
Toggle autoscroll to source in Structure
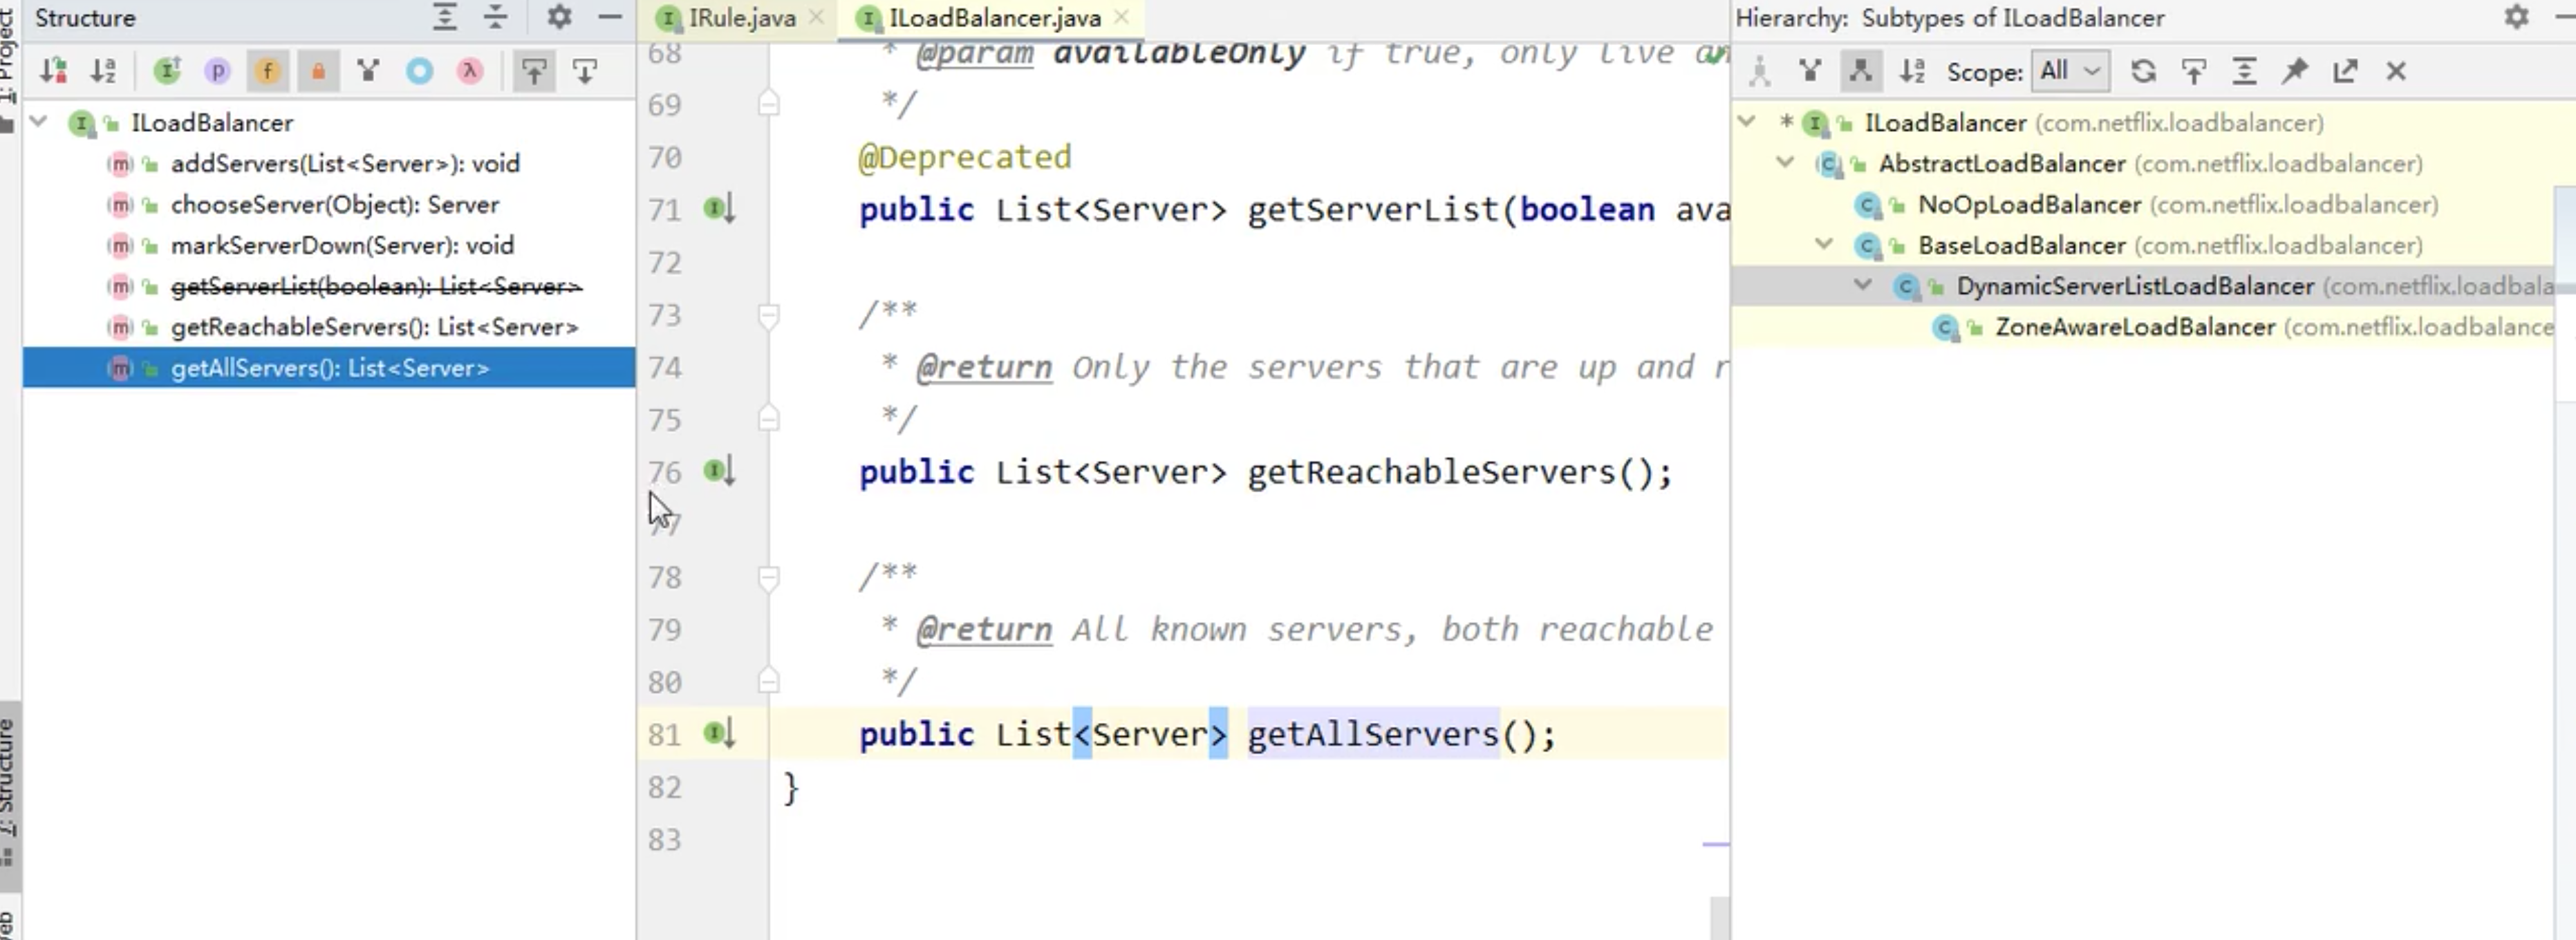point(534,71)
